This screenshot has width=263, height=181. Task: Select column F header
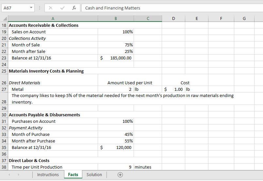[x=221, y=19]
